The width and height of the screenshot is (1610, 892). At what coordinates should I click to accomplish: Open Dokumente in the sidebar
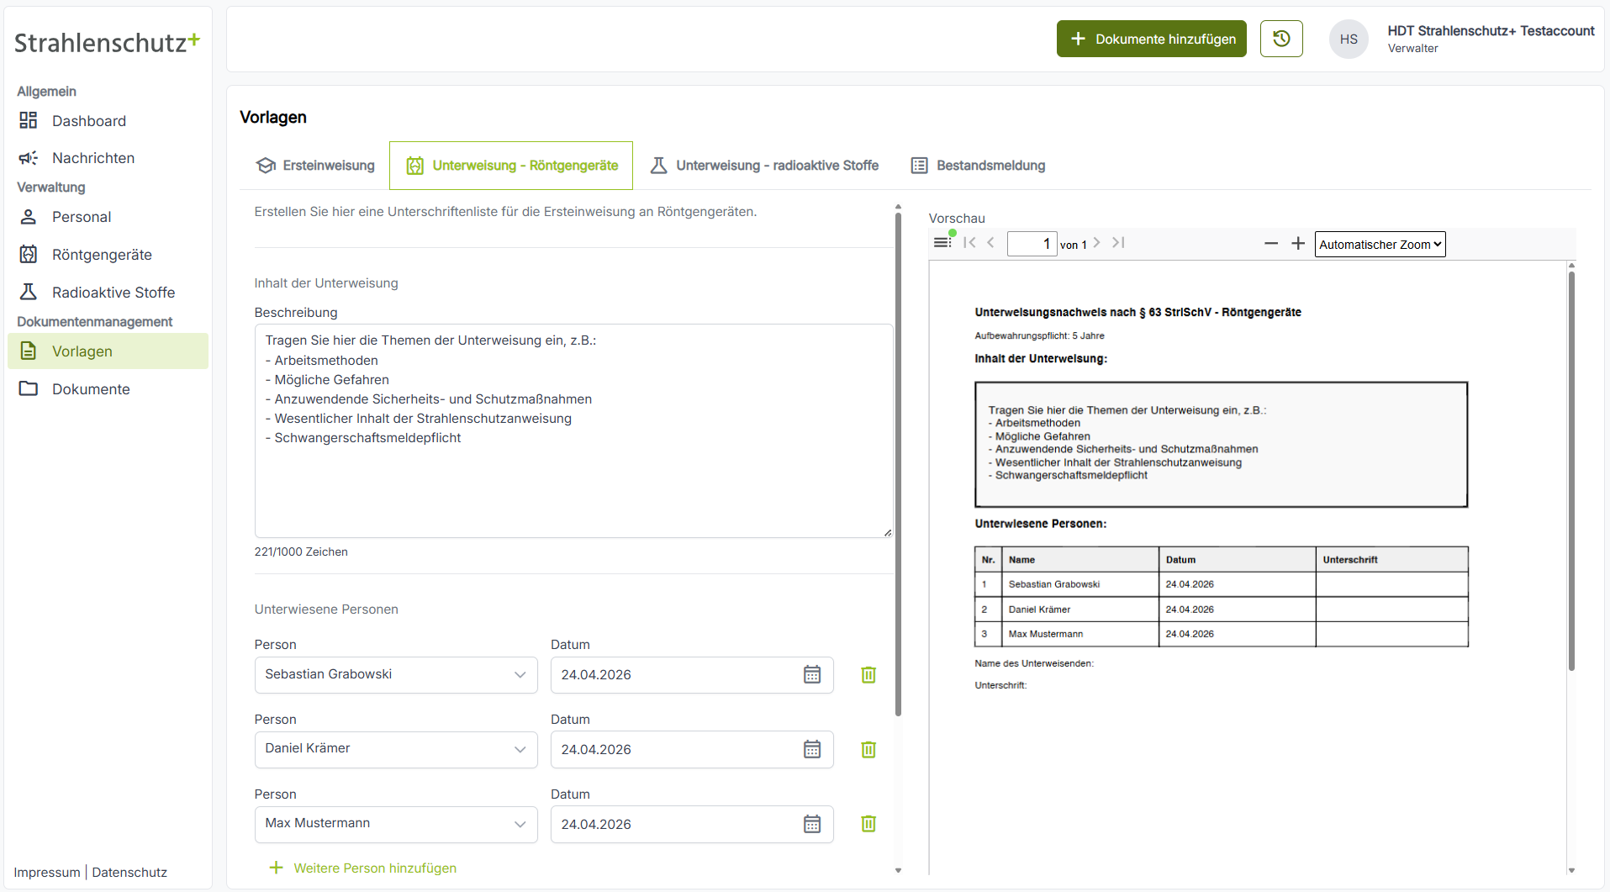coord(108,389)
